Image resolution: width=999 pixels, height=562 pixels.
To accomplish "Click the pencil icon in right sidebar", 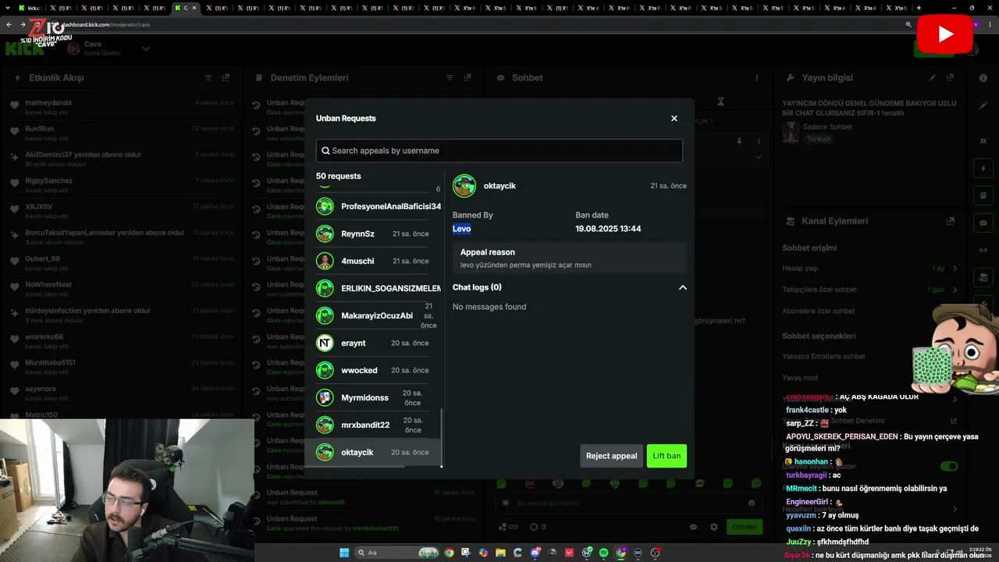I will click(x=983, y=104).
